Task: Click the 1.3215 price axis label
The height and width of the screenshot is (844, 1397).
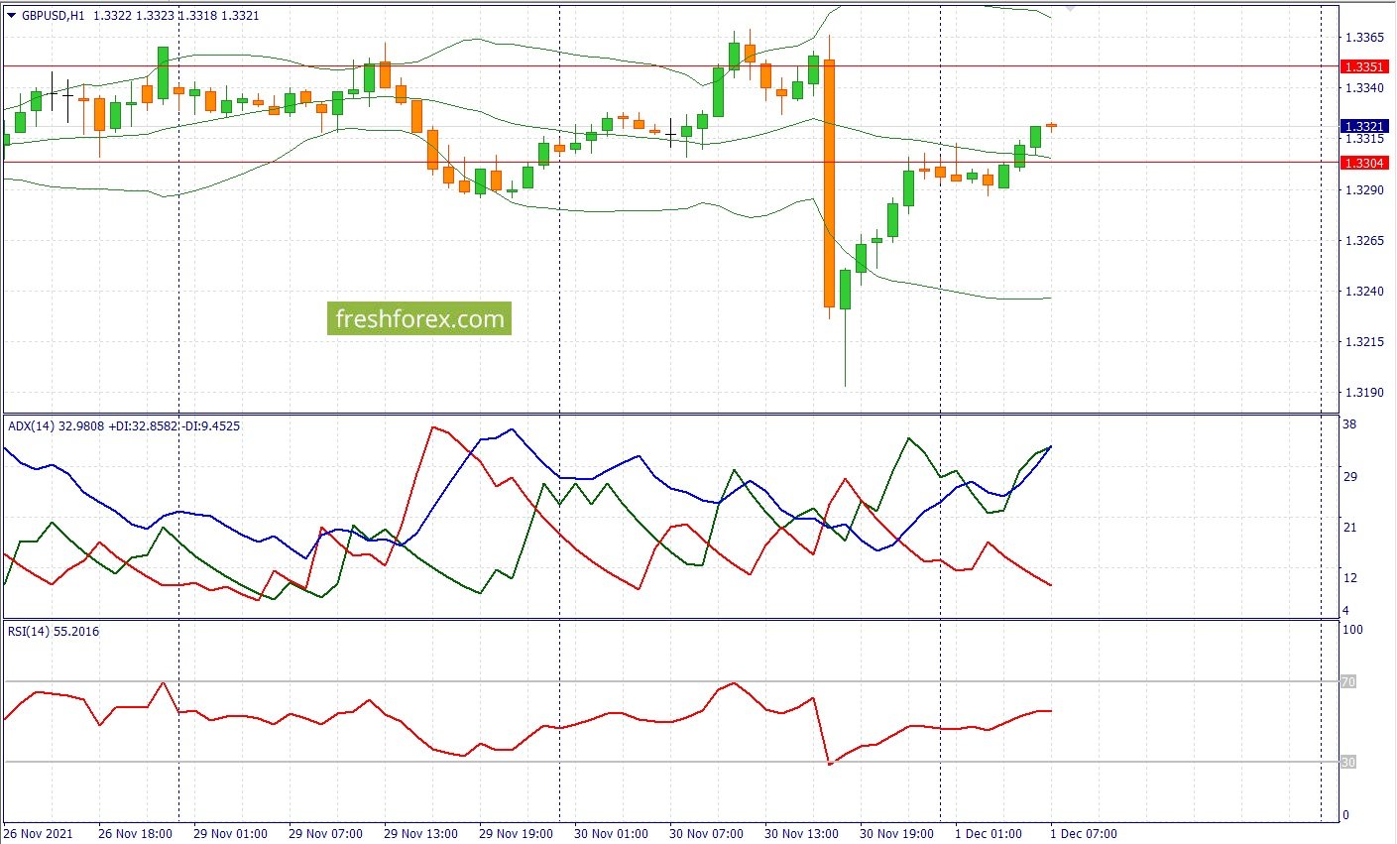Action: point(1363,342)
